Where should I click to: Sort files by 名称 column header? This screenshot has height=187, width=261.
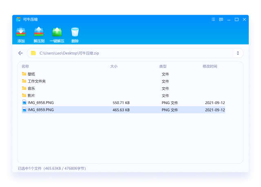point(25,66)
